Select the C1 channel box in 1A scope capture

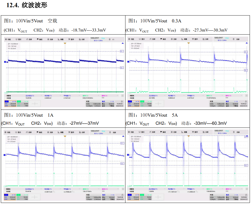click(x=10, y=197)
